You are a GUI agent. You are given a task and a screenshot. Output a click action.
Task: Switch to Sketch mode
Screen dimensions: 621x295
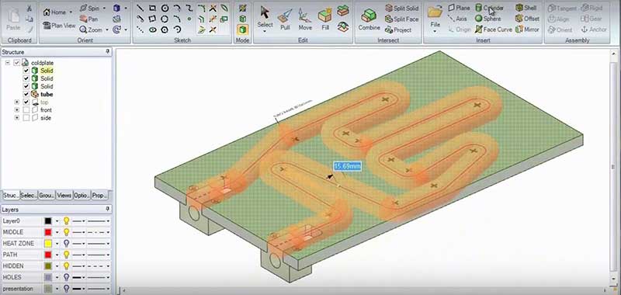click(x=243, y=8)
